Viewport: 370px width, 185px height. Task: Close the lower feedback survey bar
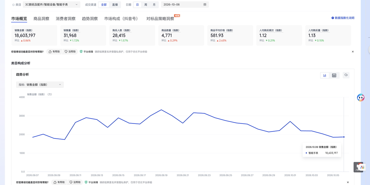pos(348,182)
